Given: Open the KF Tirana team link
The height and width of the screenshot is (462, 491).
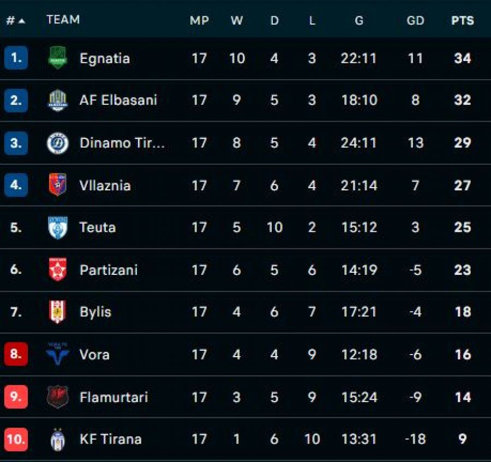Looking at the screenshot, I should coord(110,439).
